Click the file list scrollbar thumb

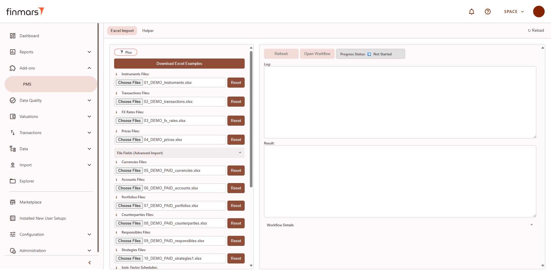click(x=251, y=119)
